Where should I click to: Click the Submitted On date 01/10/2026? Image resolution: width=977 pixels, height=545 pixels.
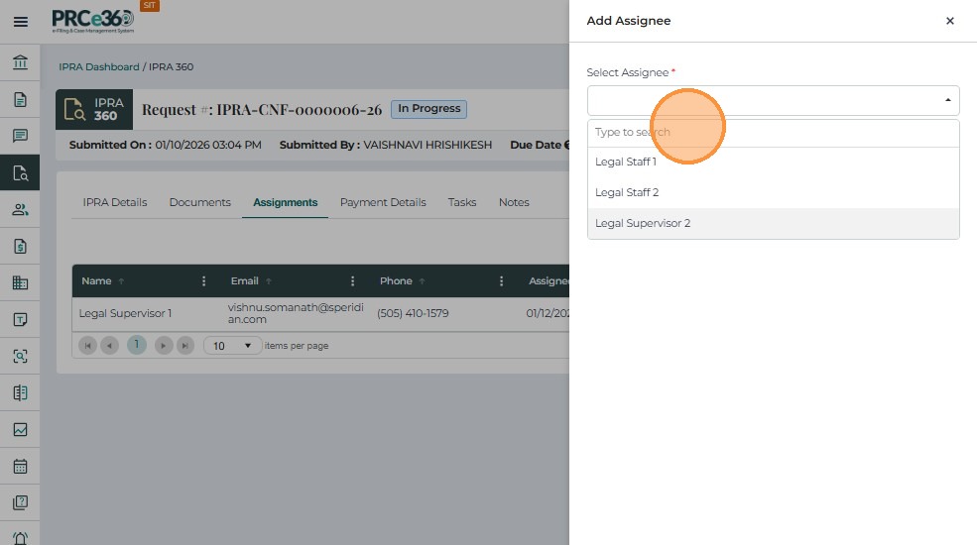pyautogui.click(x=208, y=145)
